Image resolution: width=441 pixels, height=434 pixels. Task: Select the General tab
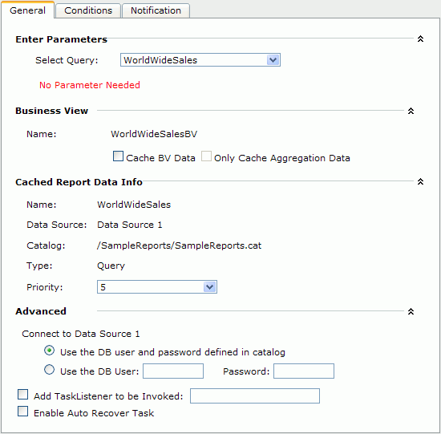tap(27, 10)
